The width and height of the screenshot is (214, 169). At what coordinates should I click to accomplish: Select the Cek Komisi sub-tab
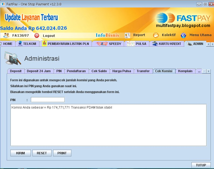164,71
